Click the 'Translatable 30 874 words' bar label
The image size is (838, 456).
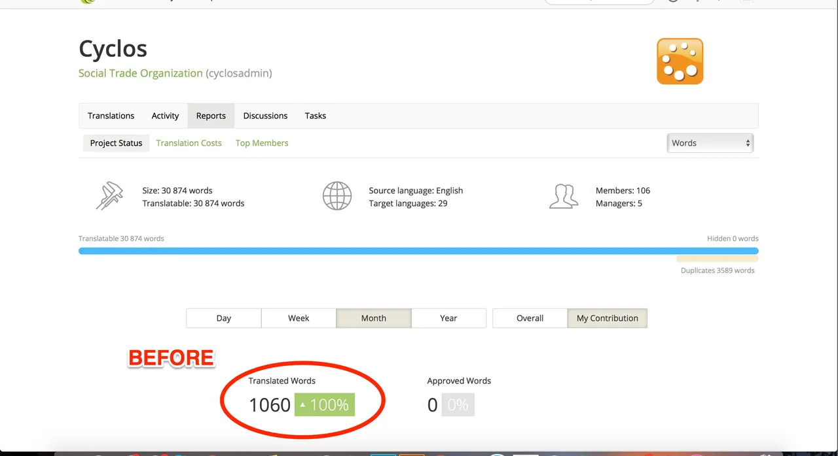pyautogui.click(x=121, y=238)
